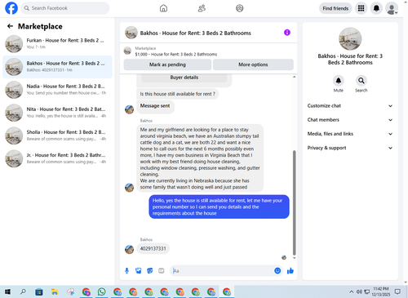Image resolution: width=408 pixels, height=298 pixels.
Task: Open the Furkan conversation
Action: click(57, 43)
